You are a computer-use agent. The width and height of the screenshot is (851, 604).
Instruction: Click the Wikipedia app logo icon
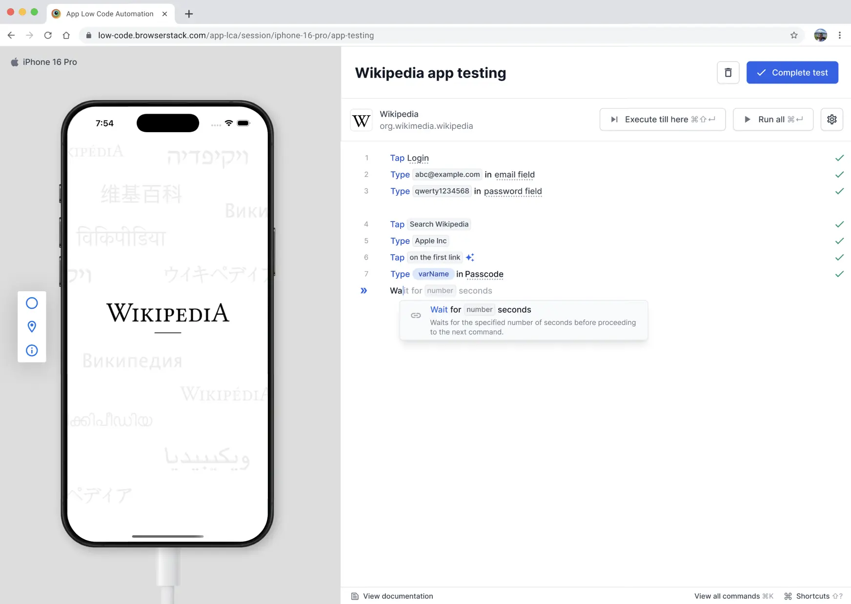361,120
